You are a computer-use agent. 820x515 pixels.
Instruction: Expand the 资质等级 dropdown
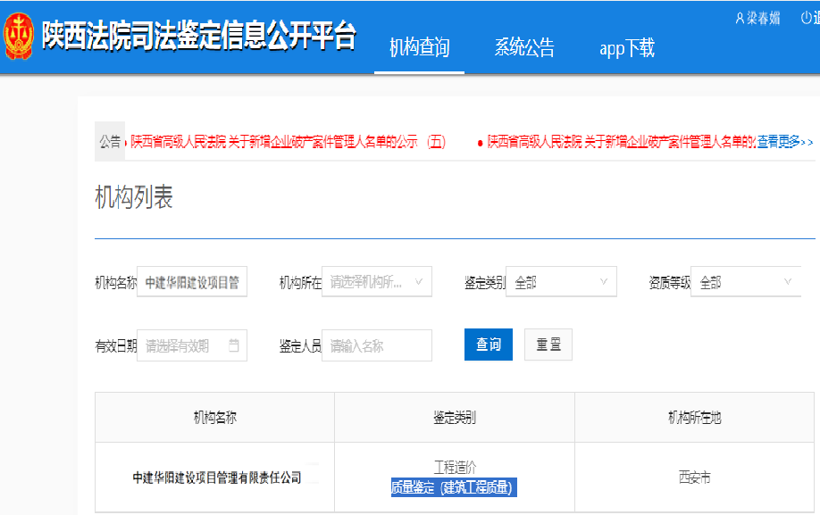click(746, 282)
